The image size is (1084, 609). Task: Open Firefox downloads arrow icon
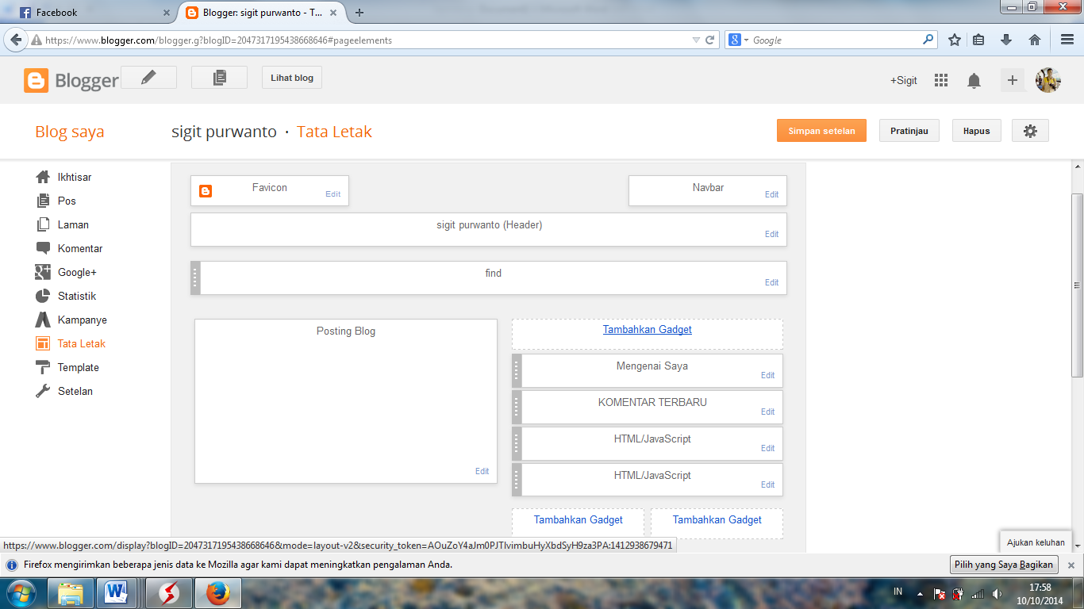pos(1006,40)
